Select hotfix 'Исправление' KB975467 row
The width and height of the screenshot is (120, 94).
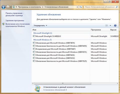(x=55, y=49)
